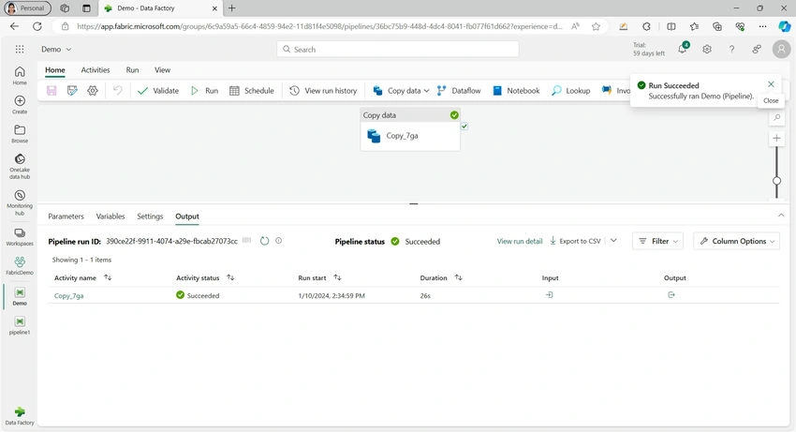Refresh the pipeline run output
Viewport: 796px width, 432px height.
coord(264,241)
